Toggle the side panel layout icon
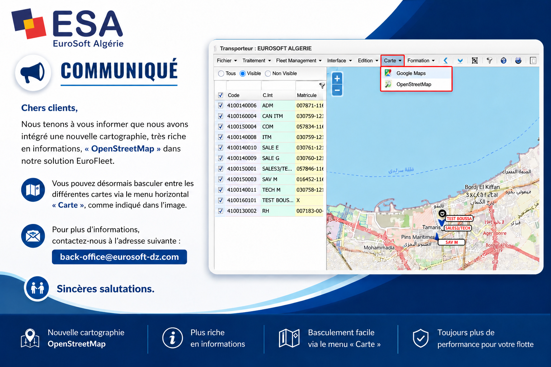The width and height of the screenshot is (551, 367). coord(533,61)
